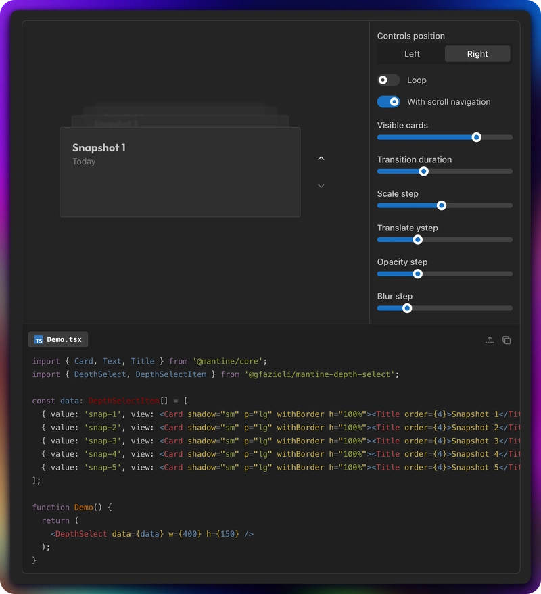541x594 pixels.
Task: Click the <DepthSelect data={data} code line
Action: (152, 534)
